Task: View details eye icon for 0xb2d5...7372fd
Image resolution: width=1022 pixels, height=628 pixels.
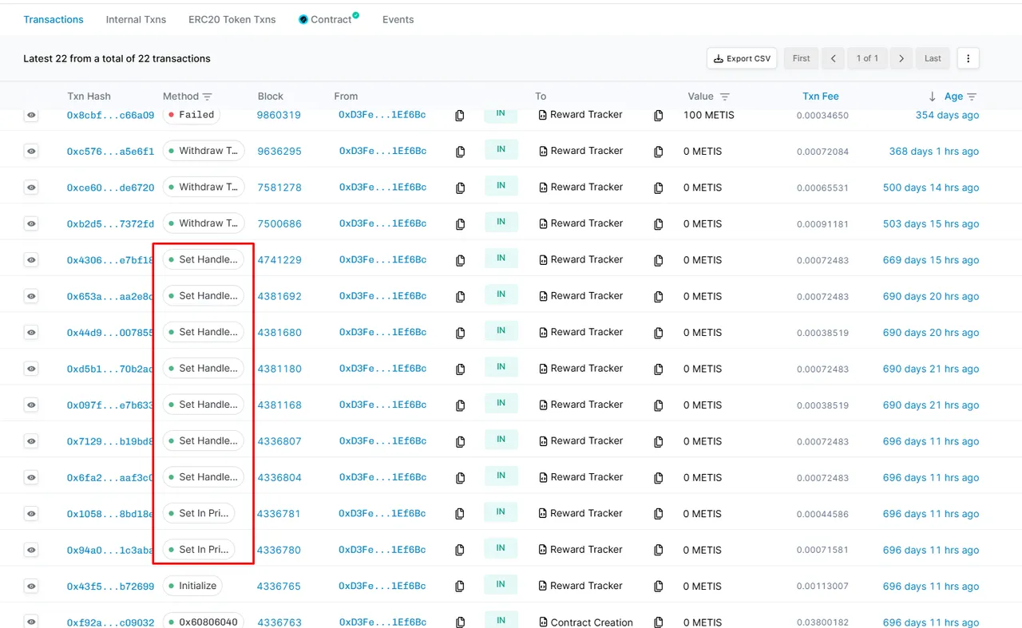Action: [31, 223]
